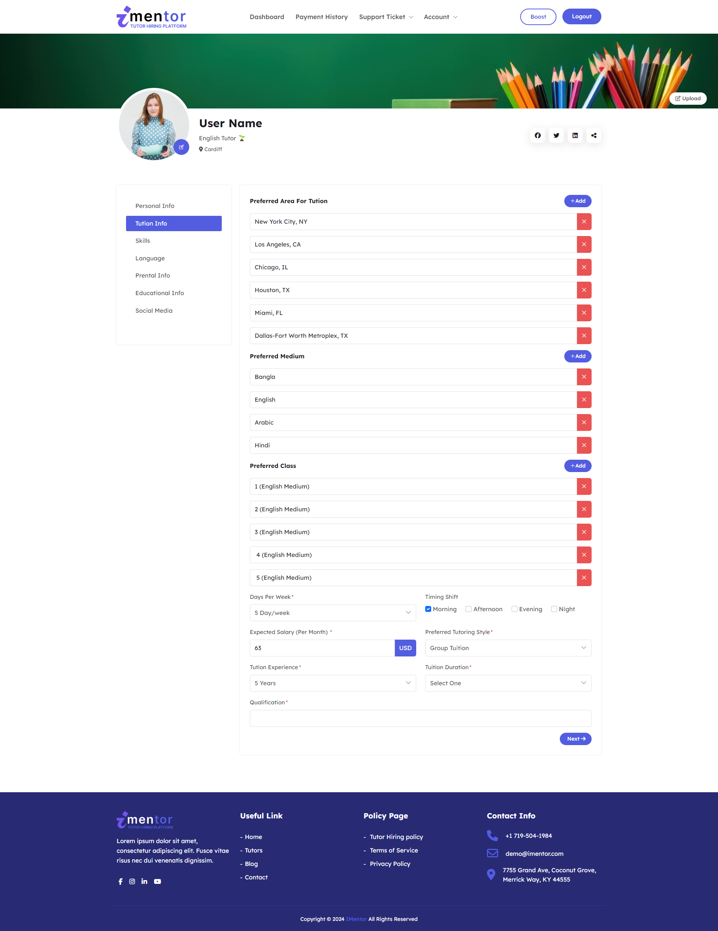
Task: Share profile on Facebook
Action: pos(537,135)
